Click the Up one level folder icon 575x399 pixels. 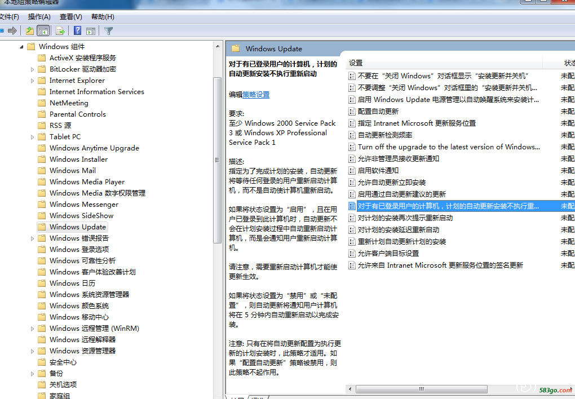[30, 31]
